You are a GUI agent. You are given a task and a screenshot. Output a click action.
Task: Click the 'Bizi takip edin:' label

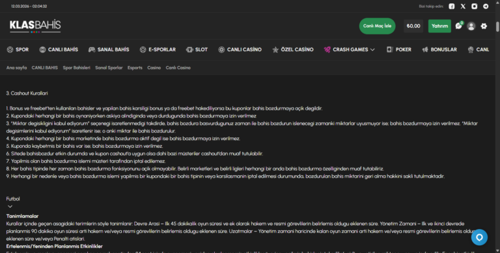(431, 6)
